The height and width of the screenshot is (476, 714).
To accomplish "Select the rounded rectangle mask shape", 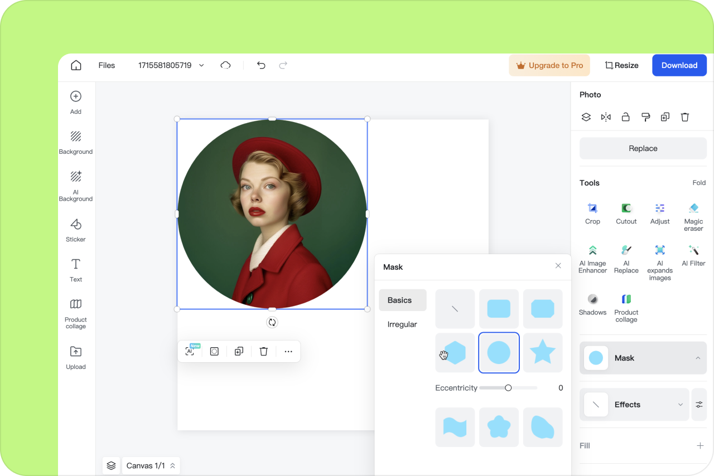I will 499,309.
